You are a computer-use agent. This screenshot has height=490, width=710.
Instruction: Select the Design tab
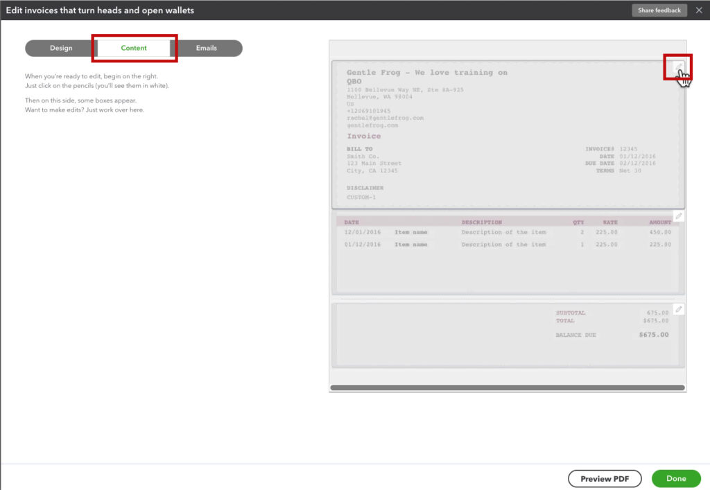click(x=60, y=48)
